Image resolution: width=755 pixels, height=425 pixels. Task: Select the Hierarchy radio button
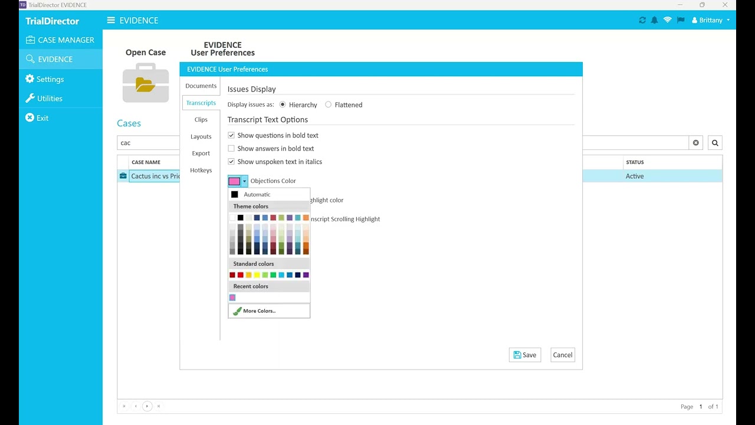click(x=283, y=104)
